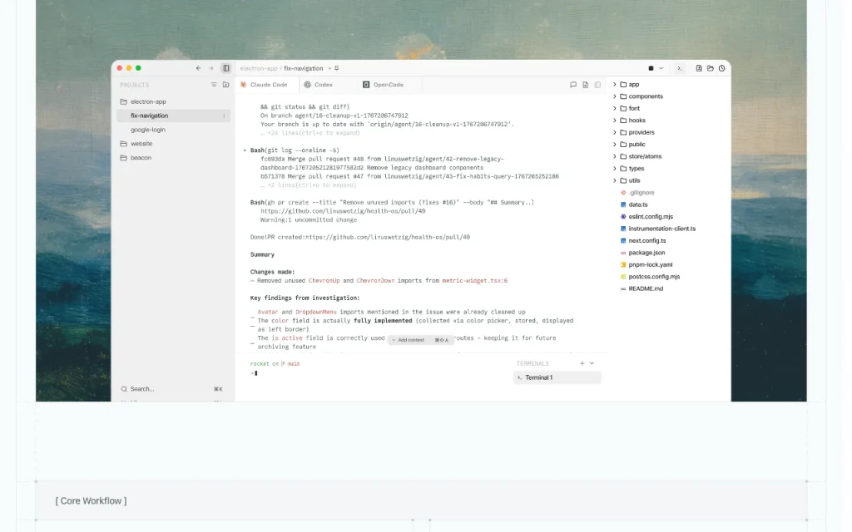Click the filter icon in Projects header
852x532 pixels.
coord(214,85)
